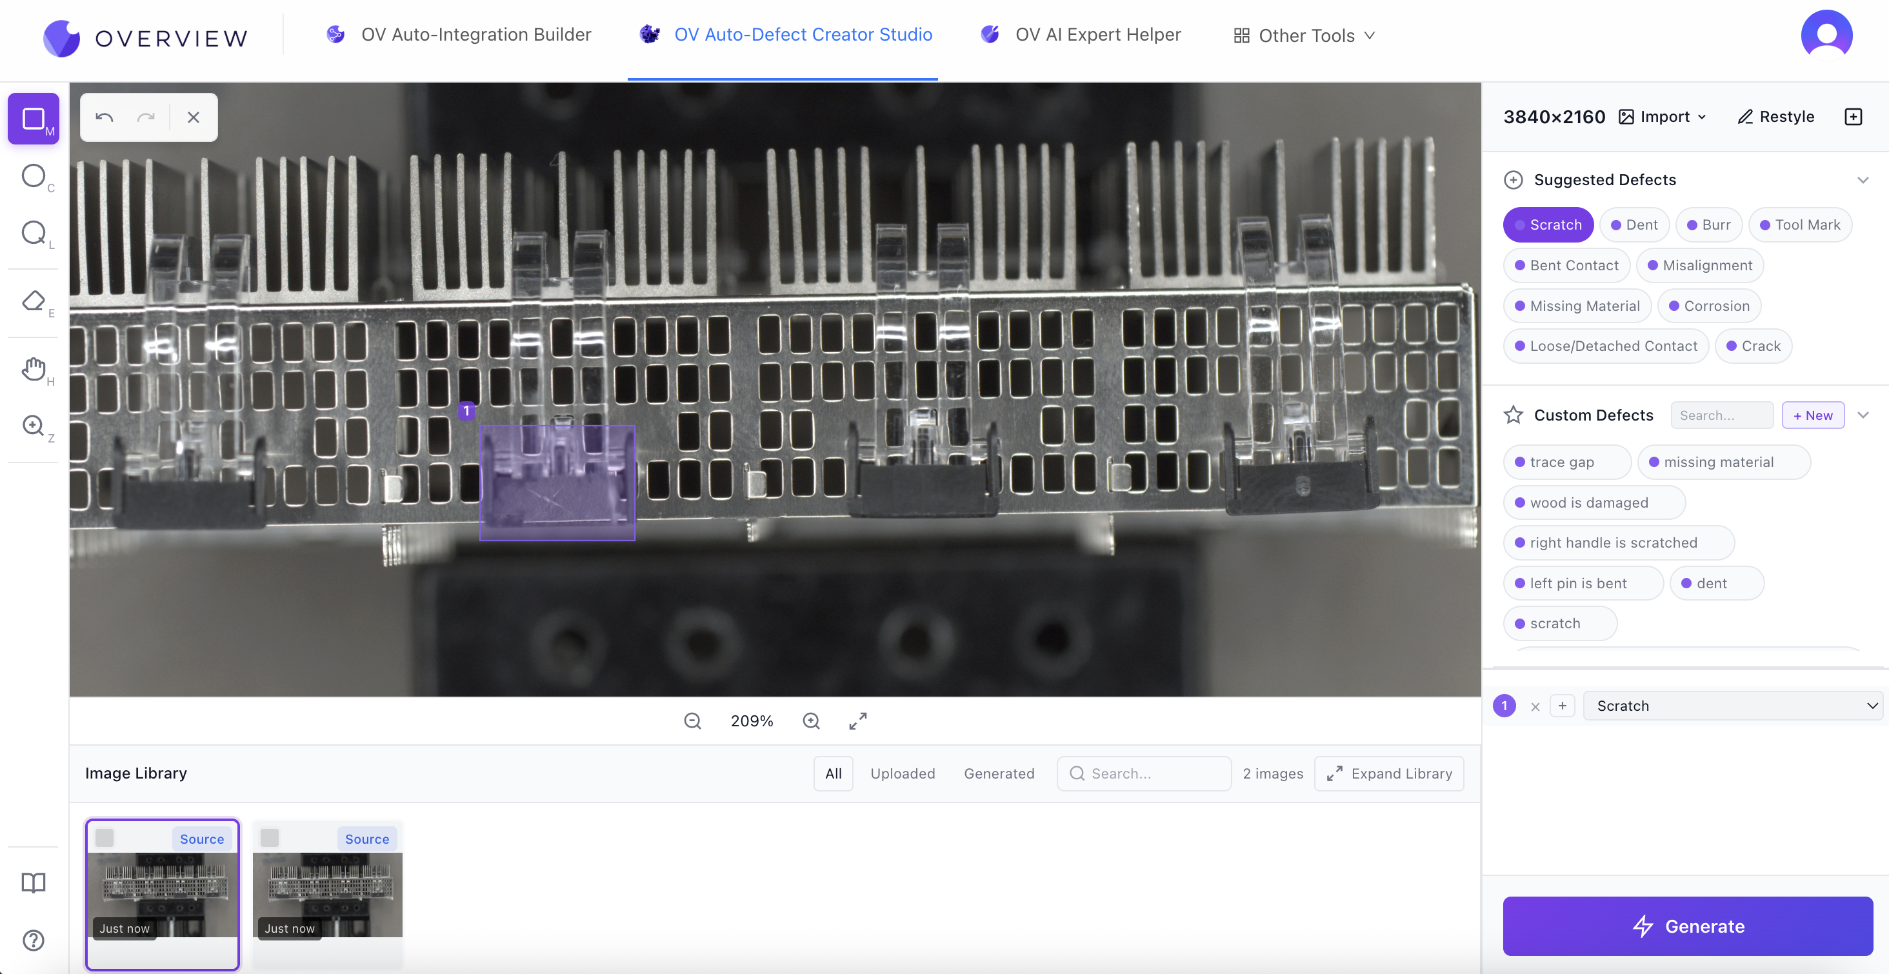
Task: Switch to OV AI Expert Helper tab
Action: pyautogui.click(x=1081, y=34)
